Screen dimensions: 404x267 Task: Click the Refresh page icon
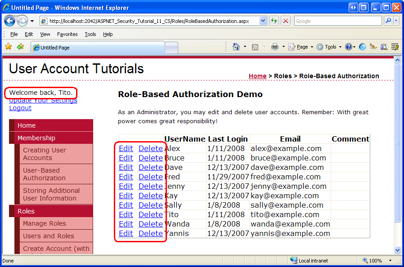coord(274,21)
